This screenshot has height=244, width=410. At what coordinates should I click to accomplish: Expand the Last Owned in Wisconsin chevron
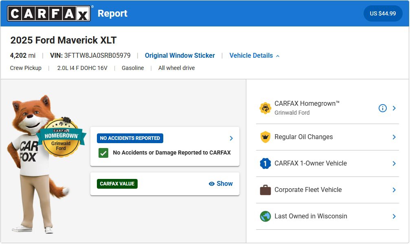[x=394, y=216]
